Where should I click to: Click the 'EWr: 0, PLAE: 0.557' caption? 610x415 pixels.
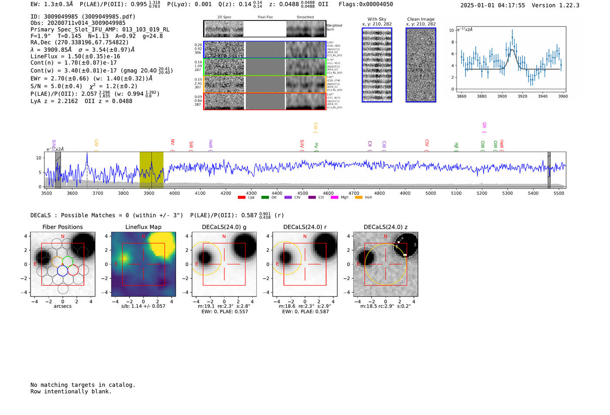224,312
